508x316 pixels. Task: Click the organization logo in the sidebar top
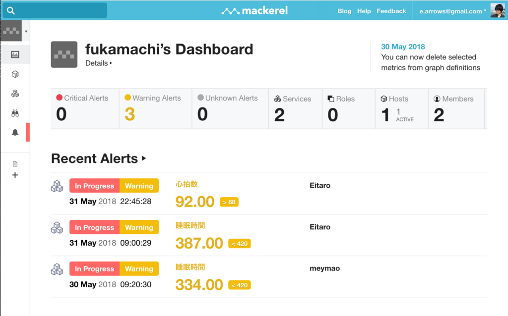11,31
